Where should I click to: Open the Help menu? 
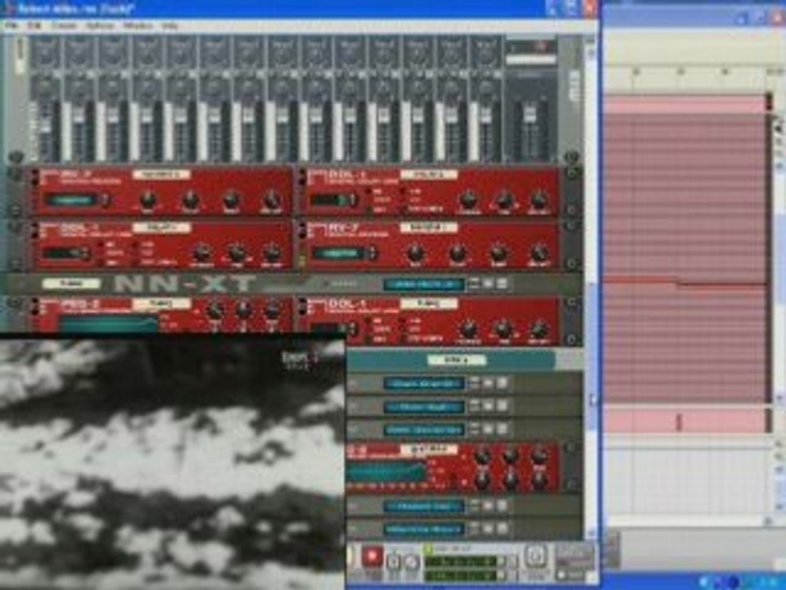point(169,25)
